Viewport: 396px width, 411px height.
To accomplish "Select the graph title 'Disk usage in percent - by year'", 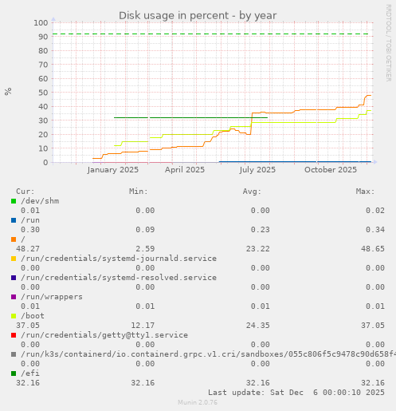I will click(x=198, y=16).
